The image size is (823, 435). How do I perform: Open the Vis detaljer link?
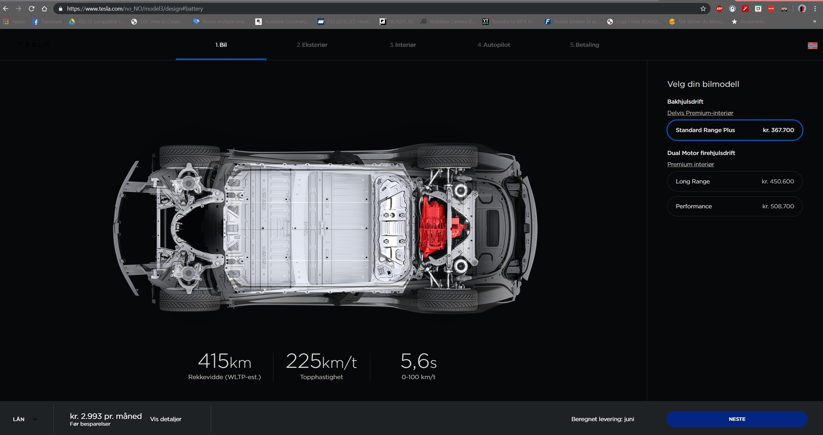click(x=165, y=419)
